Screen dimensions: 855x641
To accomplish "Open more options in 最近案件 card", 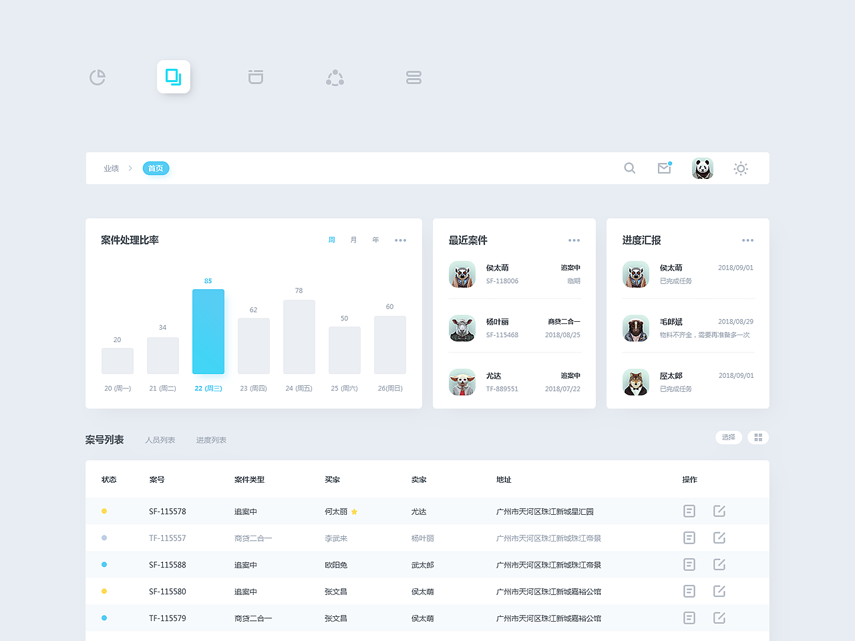I will pos(574,240).
